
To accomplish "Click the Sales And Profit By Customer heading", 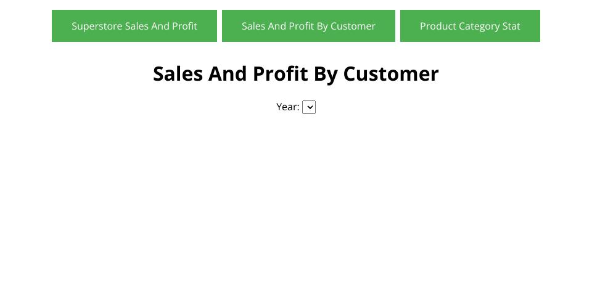I will 296,74.
